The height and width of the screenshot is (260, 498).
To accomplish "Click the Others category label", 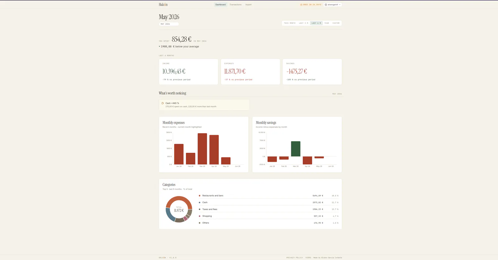I will [x=206, y=223].
